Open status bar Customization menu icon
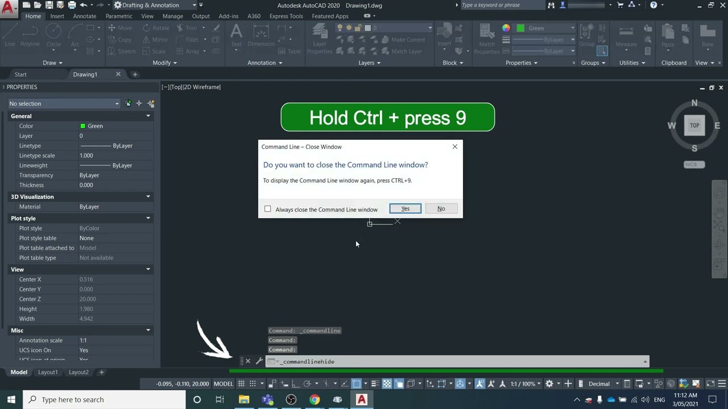 point(722,384)
